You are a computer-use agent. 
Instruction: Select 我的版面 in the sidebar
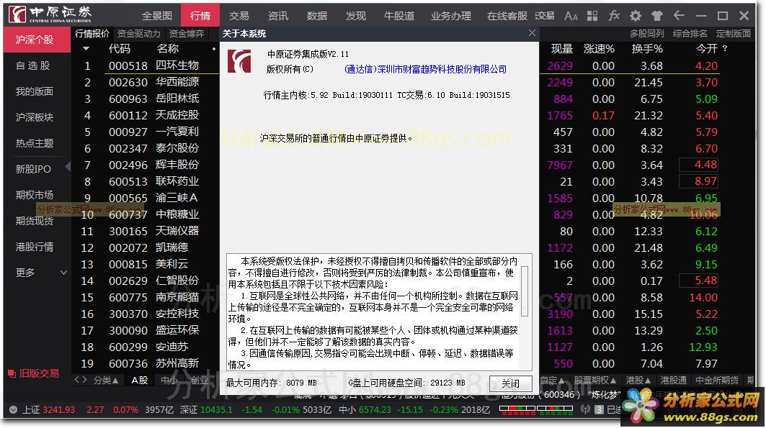coord(34,91)
